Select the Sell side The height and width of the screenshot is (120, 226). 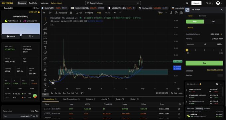(213, 22)
